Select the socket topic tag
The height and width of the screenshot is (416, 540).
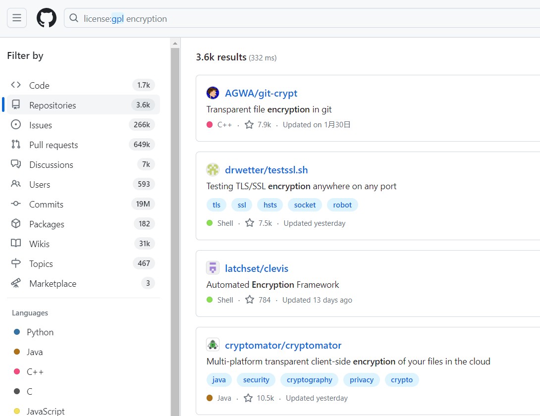[x=305, y=205]
